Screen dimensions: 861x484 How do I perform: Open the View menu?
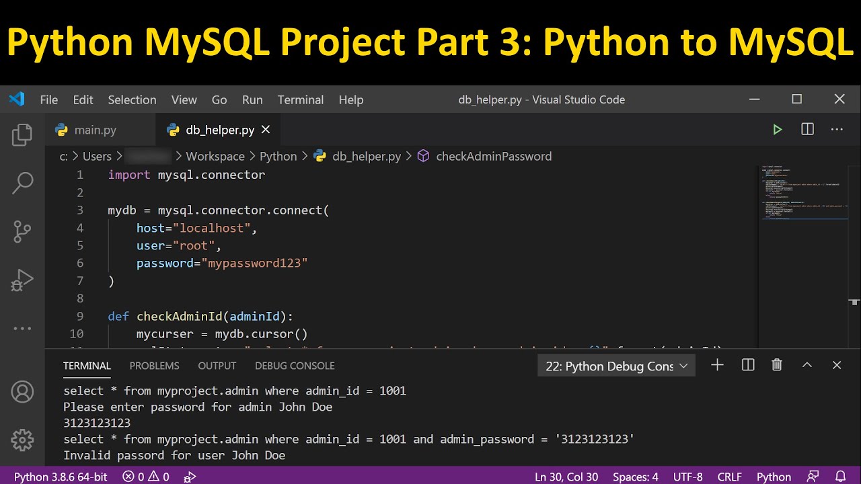tap(184, 99)
